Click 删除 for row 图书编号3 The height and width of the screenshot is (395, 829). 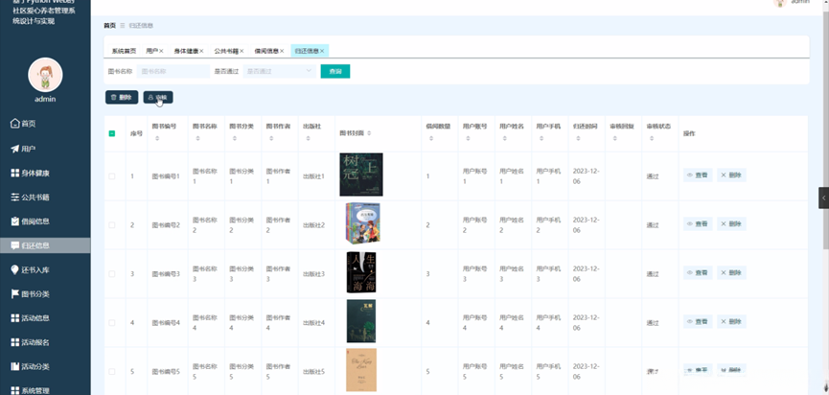coord(731,273)
